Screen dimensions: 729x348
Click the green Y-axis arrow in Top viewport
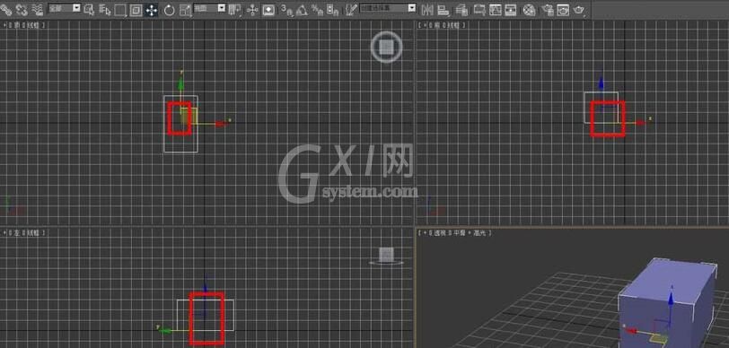click(180, 83)
